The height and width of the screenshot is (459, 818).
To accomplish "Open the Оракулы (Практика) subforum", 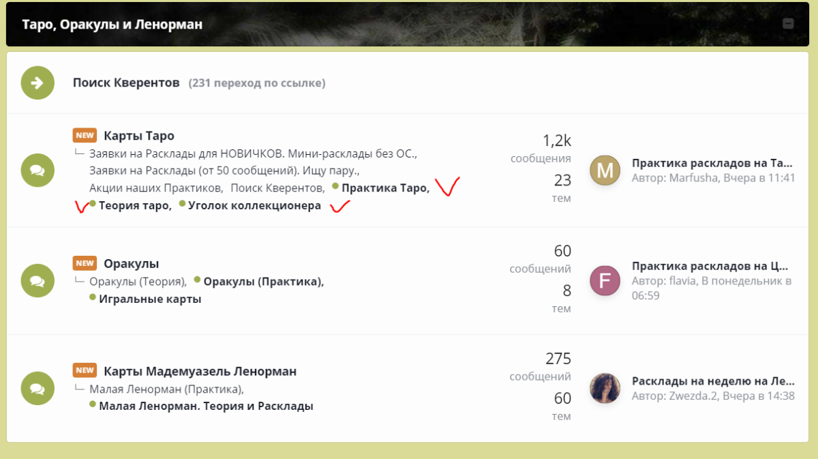I will pos(264,282).
